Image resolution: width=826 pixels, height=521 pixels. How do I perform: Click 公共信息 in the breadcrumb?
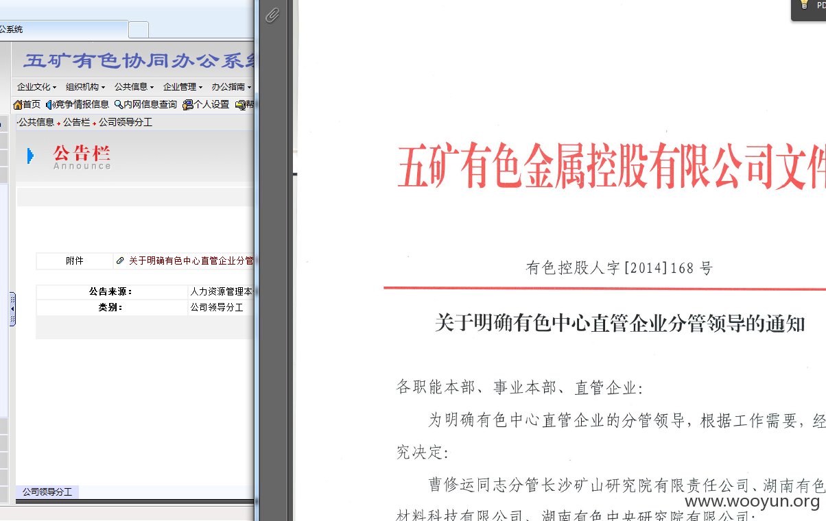(36, 122)
